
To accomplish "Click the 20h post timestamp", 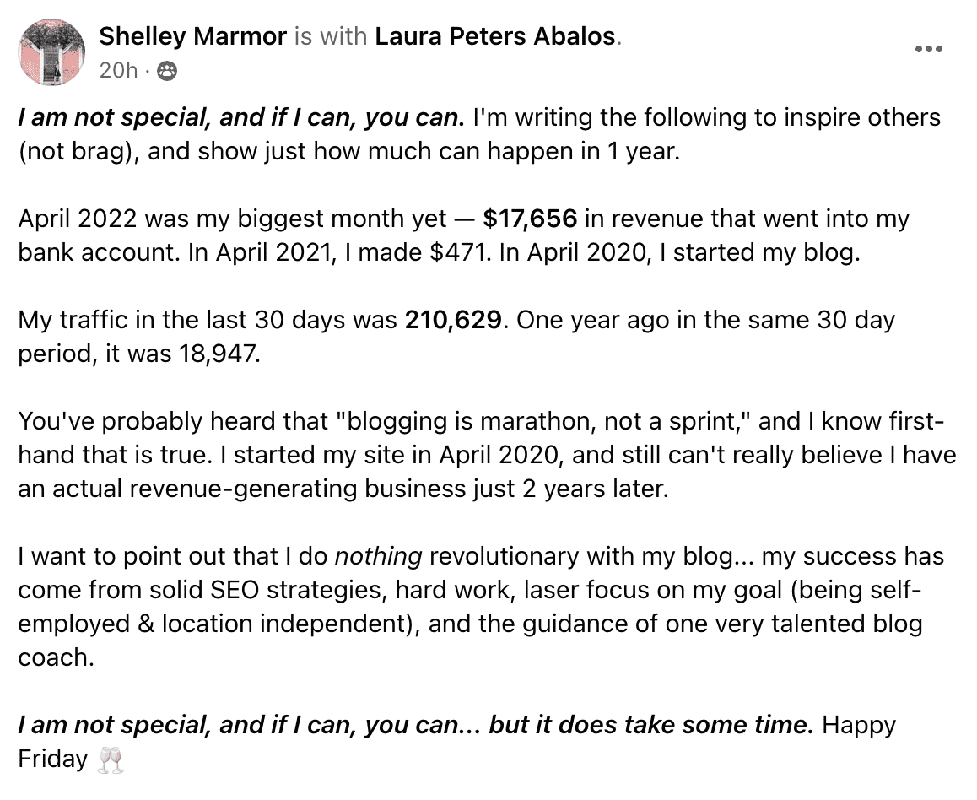I will (118, 70).
